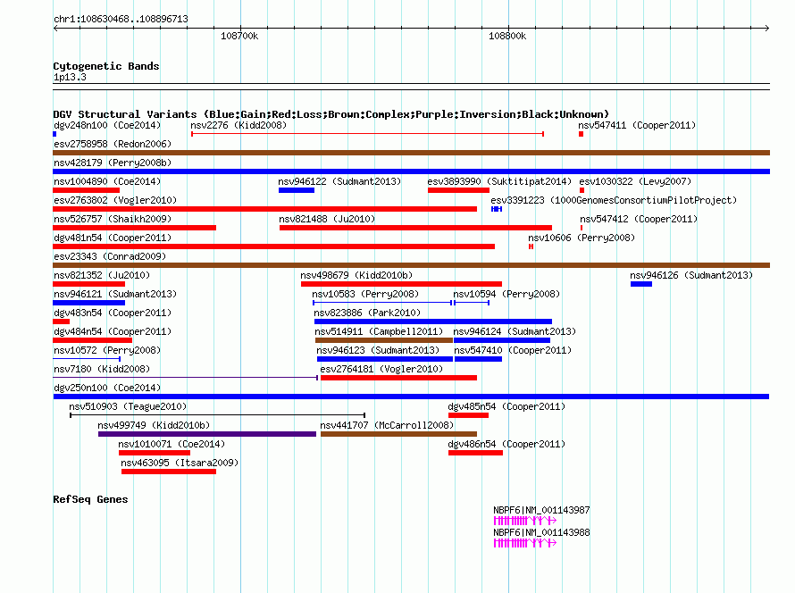Select the esv2763802 (Vogler2010) label
The height and width of the screenshot is (593, 795).
pos(115,200)
